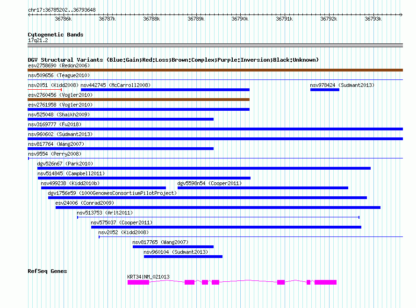
Task: Select the nsv525048 blue bar
Action: (121, 119)
